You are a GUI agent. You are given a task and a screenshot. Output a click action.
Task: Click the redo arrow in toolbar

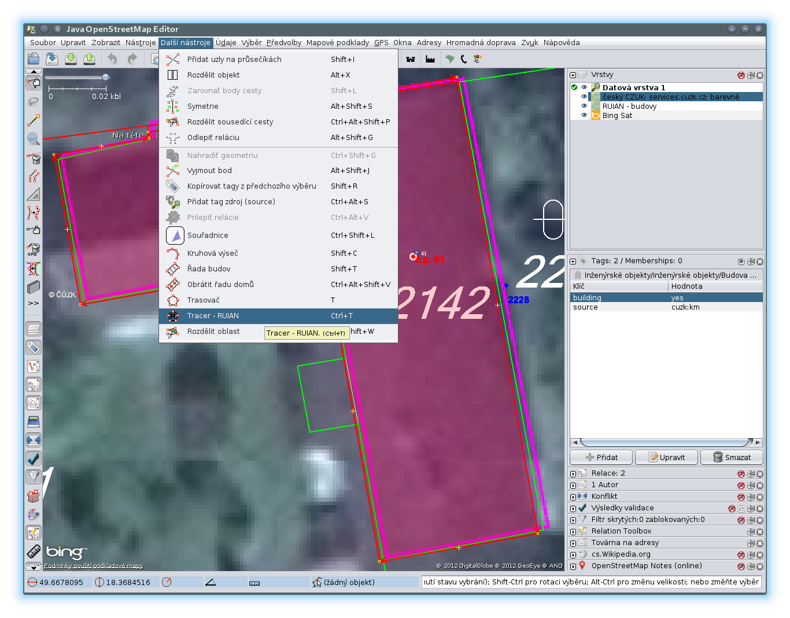pos(132,58)
